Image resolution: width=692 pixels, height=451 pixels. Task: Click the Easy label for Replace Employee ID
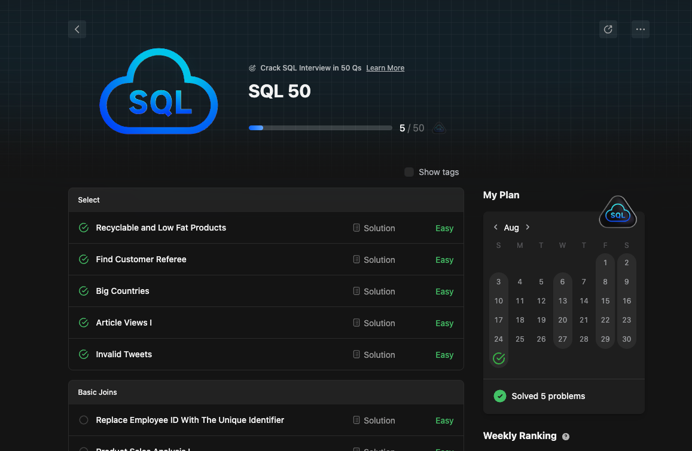pos(444,421)
